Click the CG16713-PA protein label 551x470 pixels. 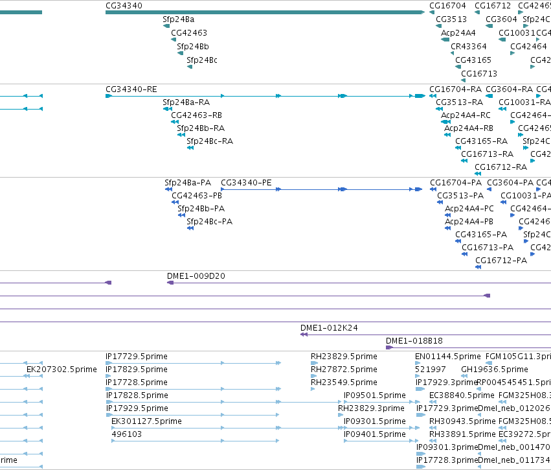click(x=488, y=248)
